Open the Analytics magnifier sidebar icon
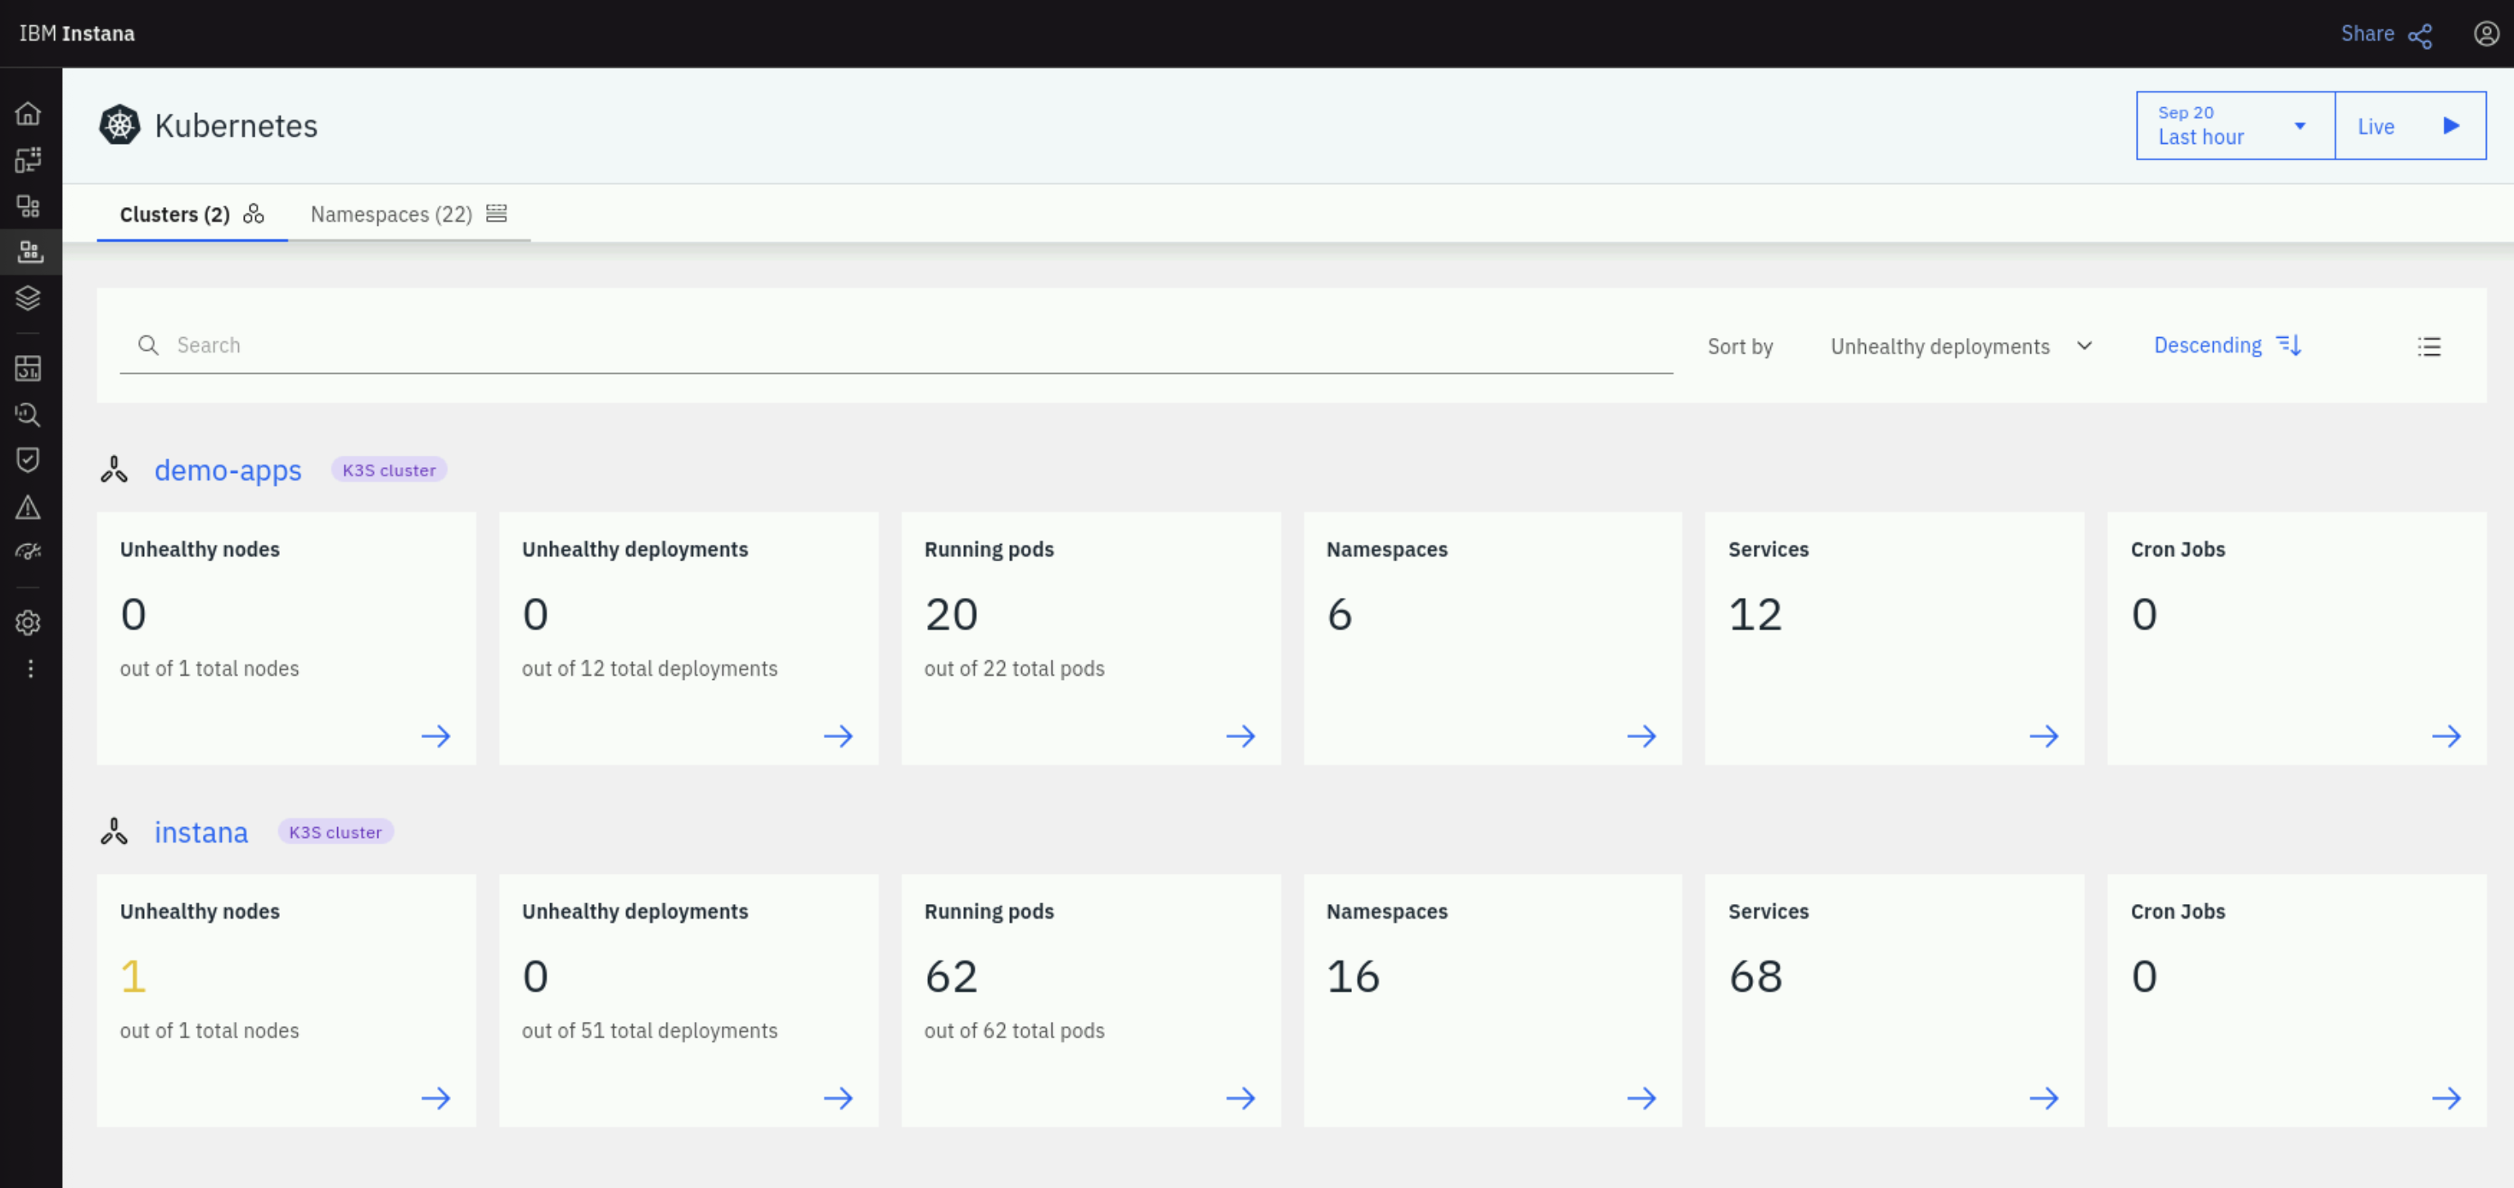2514x1188 pixels. pyautogui.click(x=29, y=415)
